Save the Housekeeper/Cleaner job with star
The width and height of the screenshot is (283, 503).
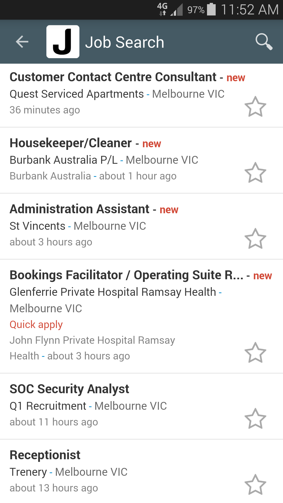(x=255, y=172)
